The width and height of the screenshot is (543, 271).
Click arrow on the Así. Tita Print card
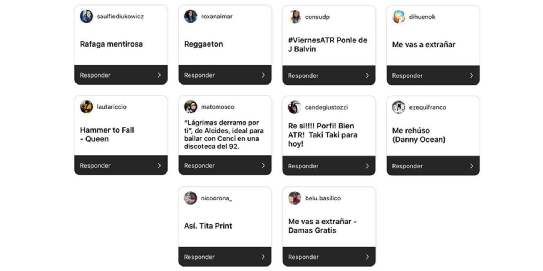point(263,257)
